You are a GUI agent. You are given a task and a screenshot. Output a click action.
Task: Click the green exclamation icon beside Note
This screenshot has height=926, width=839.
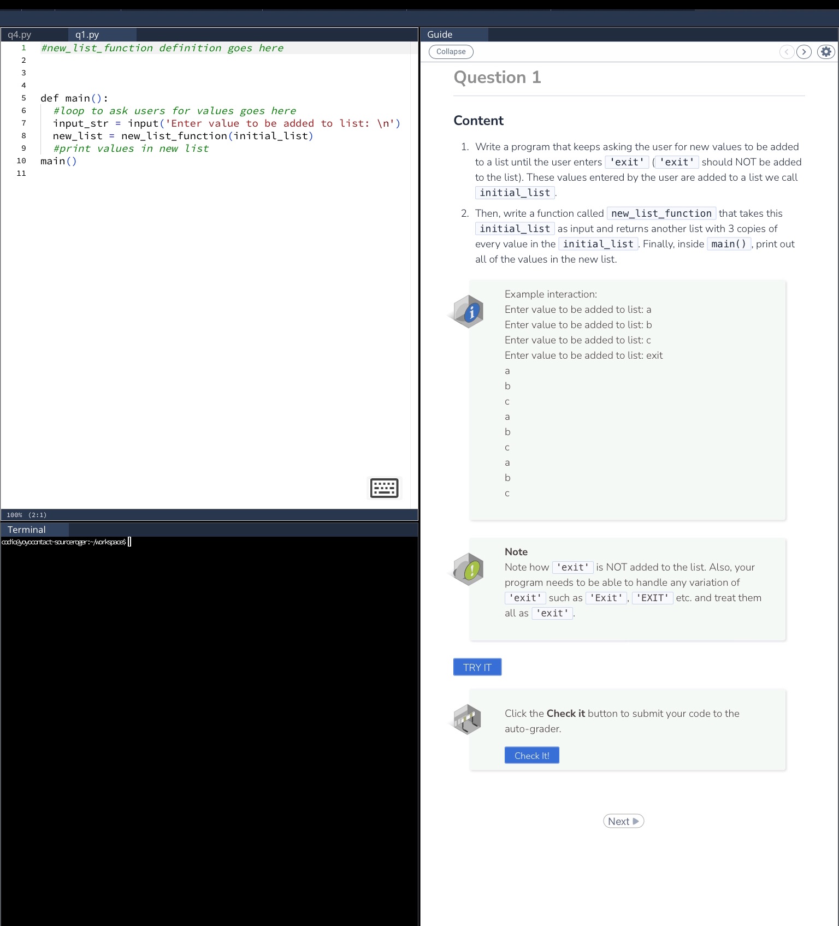468,569
